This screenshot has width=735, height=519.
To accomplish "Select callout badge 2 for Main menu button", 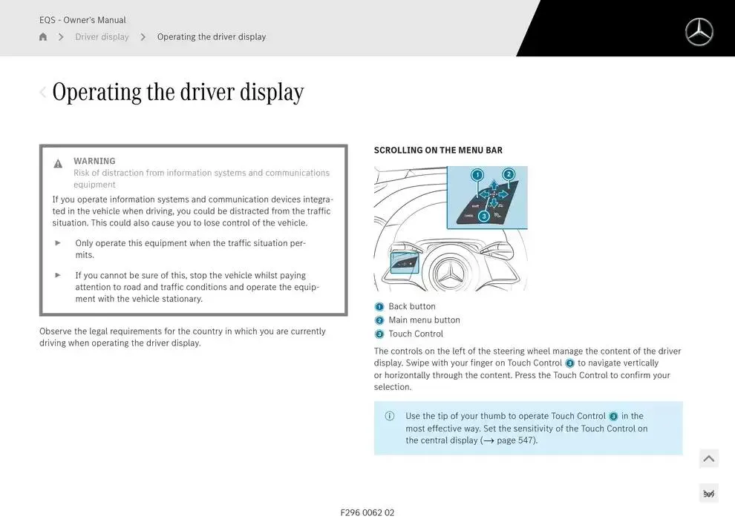I will click(379, 320).
